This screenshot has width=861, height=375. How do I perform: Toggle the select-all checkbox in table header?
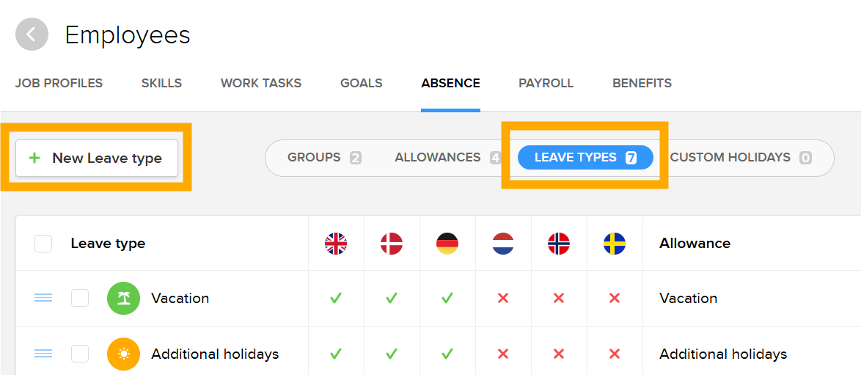click(43, 244)
